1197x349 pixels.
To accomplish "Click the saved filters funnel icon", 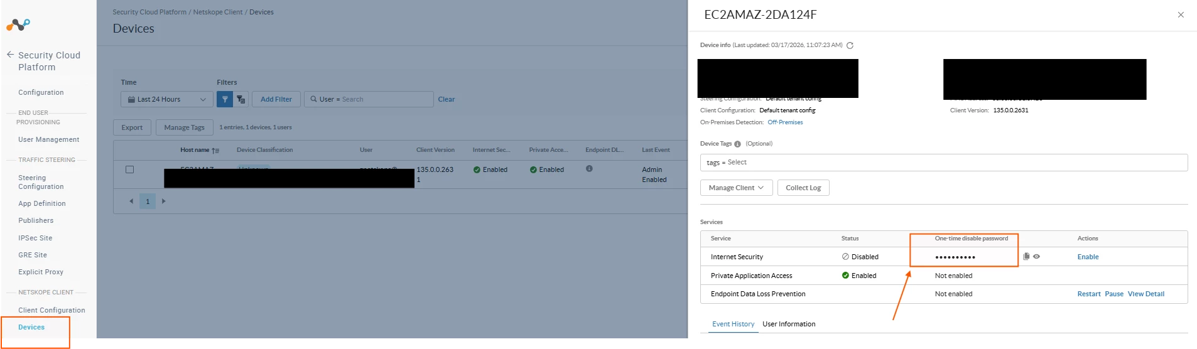I will 241,99.
